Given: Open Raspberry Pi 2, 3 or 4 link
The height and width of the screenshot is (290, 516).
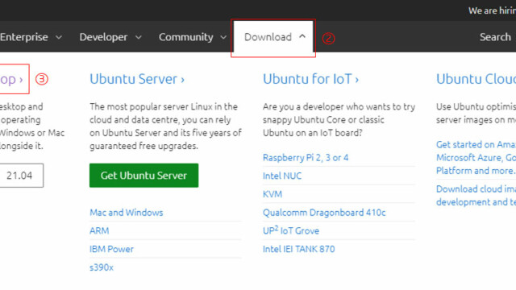Looking at the screenshot, I should [x=306, y=158].
